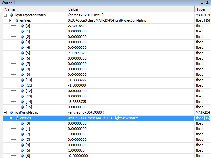The width and height of the screenshot is (211, 158).
Task: Click the field icon of element [11]
Action: click(22, 85)
